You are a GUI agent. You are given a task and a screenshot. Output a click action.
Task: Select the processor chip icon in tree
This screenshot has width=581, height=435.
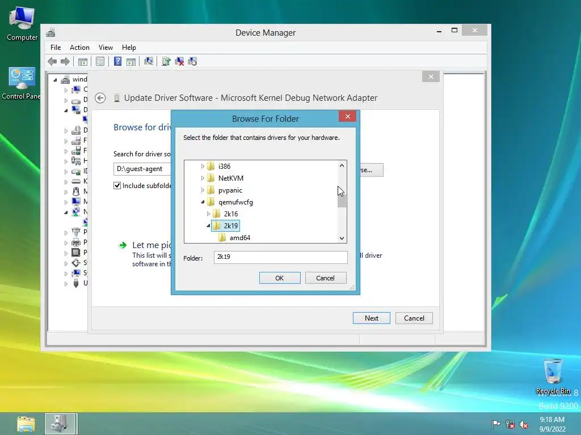click(76, 253)
